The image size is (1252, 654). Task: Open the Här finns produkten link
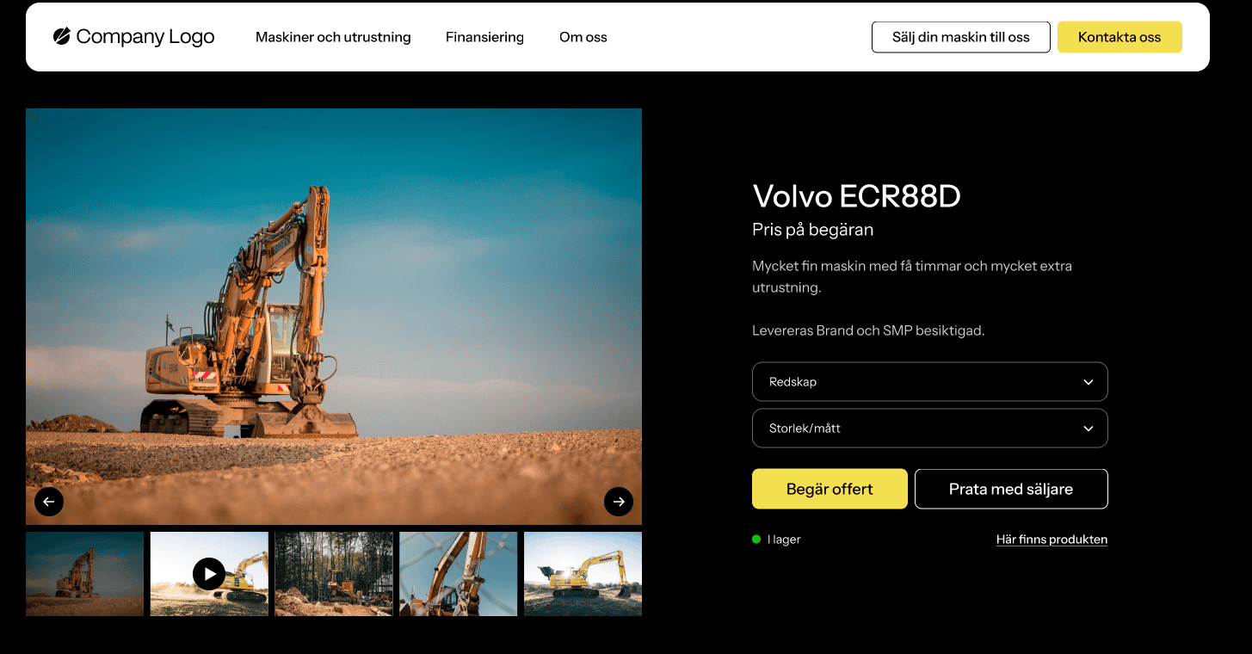[x=1052, y=540]
